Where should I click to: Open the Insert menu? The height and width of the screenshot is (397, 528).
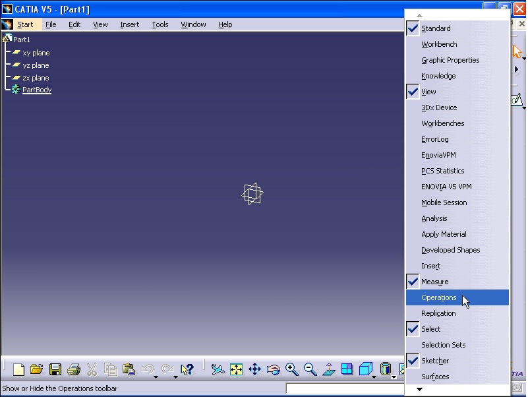tap(130, 24)
